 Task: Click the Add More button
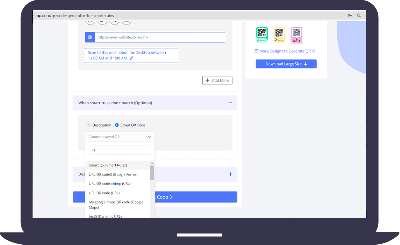click(x=217, y=80)
